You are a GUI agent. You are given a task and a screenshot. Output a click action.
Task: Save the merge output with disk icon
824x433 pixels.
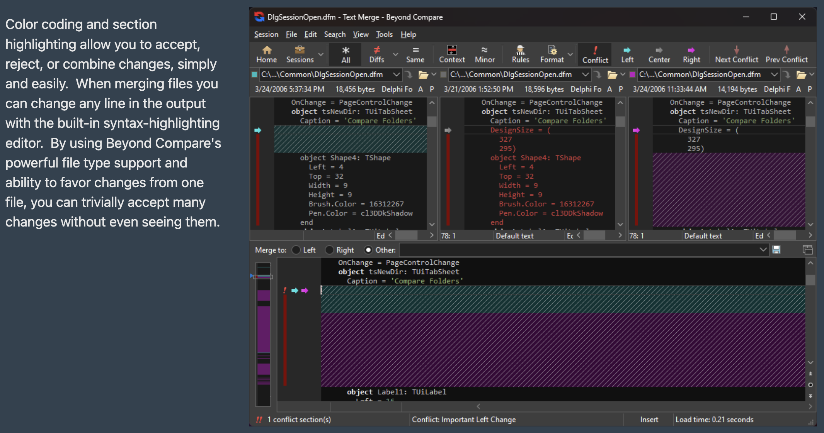(x=776, y=250)
